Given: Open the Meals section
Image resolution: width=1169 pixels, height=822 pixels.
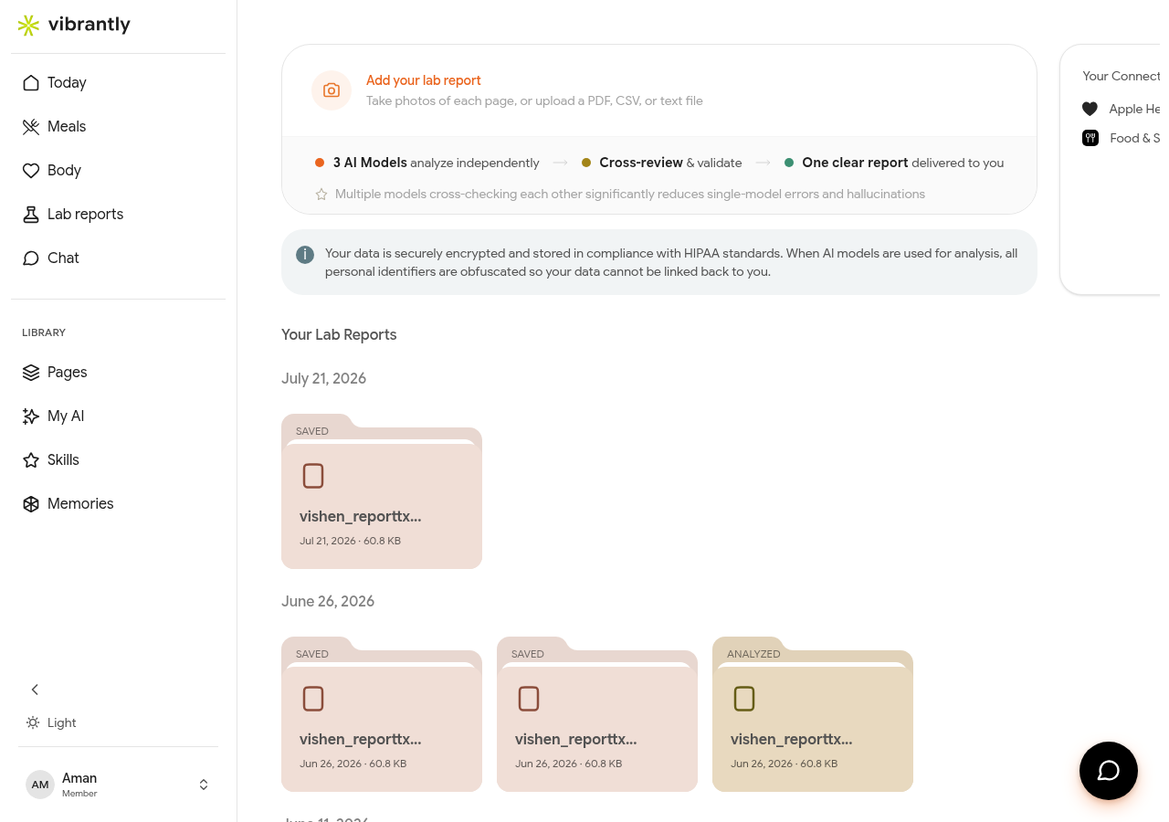Looking at the screenshot, I should tap(118, 126).
